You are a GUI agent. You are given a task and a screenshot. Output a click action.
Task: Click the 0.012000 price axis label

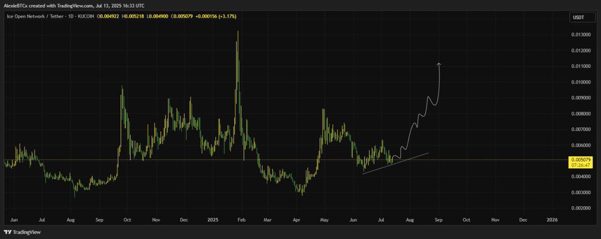pos(580,50)
